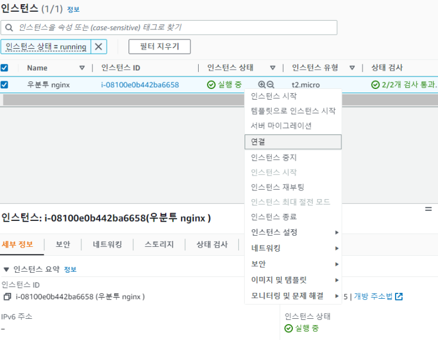This screenshot has width=438, height=340.
Task: Click the 개방 주소법 link
Action: coord(373,296)
